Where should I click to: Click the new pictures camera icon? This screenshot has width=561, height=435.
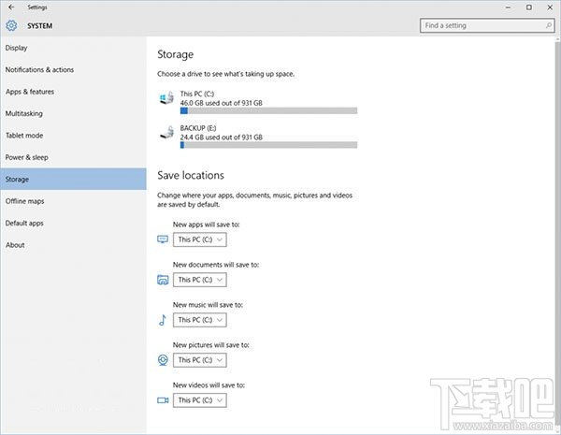[x=163, y=360]
